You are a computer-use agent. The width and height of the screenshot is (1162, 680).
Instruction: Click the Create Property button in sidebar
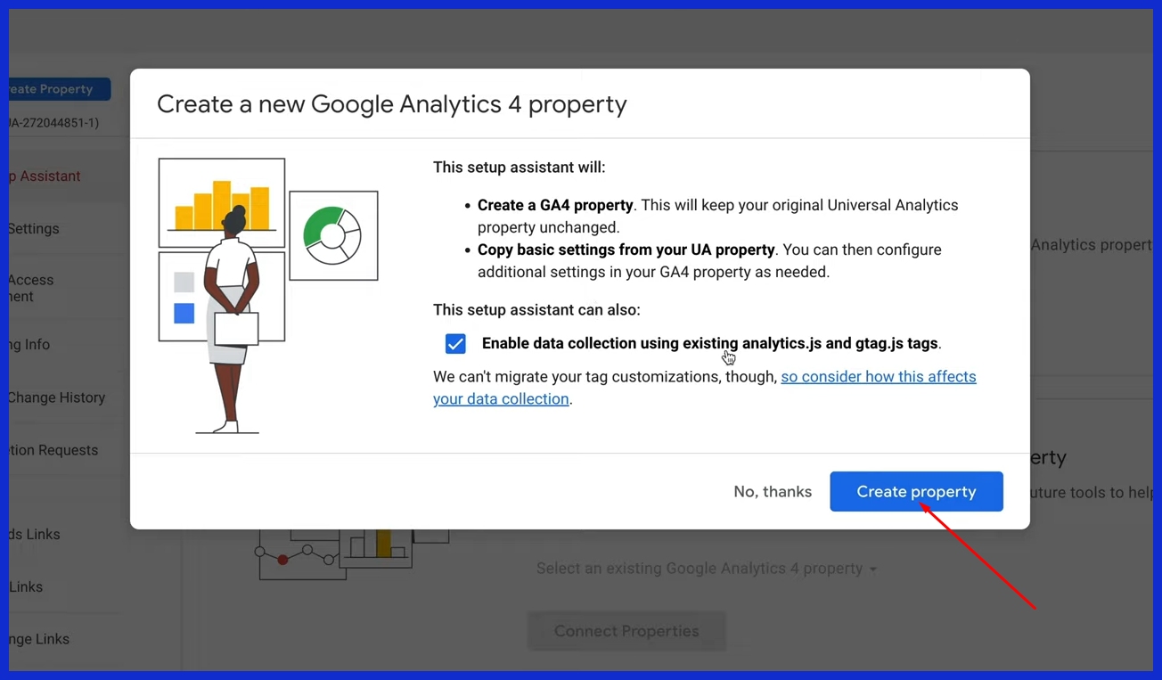[x=58, y=89]
